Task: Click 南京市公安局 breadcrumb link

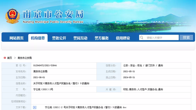Action: click(x=24, y=58)
